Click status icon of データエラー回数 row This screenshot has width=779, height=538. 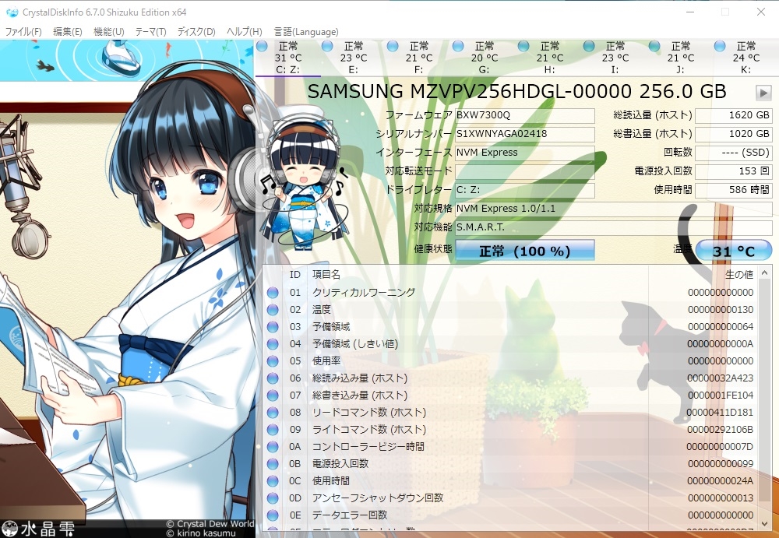[272, 515]
